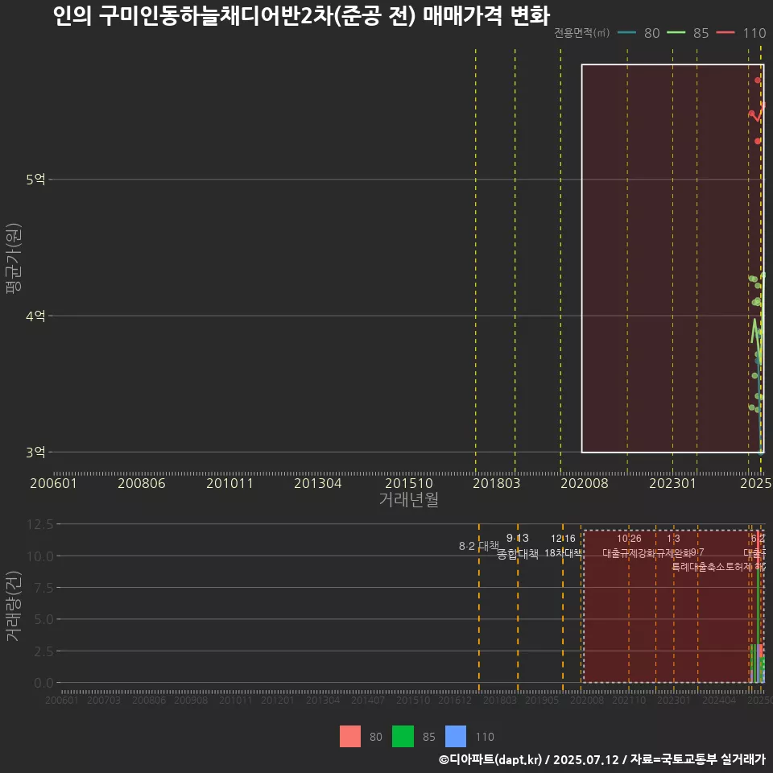Click the '9·13' date annotation label
This screenshot has width=773, height=773.
[x=518, y=539]
